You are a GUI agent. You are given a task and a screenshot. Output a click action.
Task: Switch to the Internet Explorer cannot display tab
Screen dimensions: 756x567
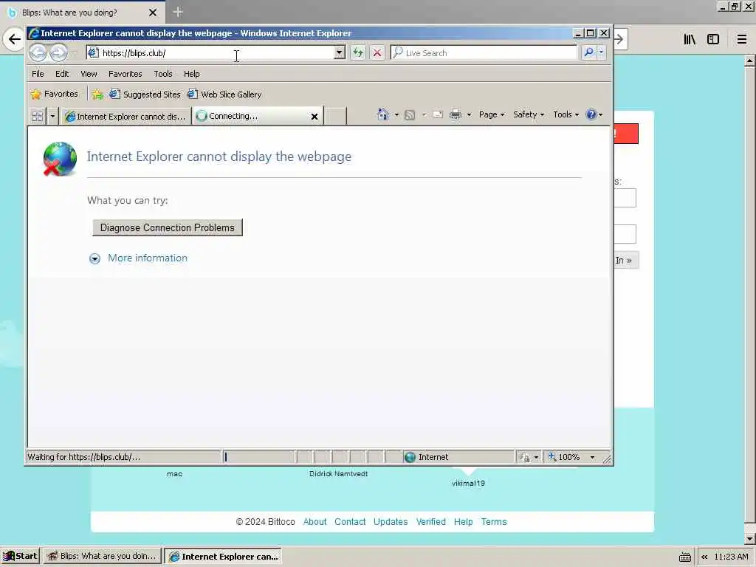[126, 116]
